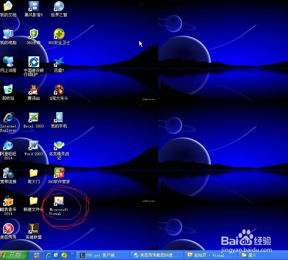Click the 360 green plus quick launch icon
This screenshot has height=260, width=288.
point(64,255)
